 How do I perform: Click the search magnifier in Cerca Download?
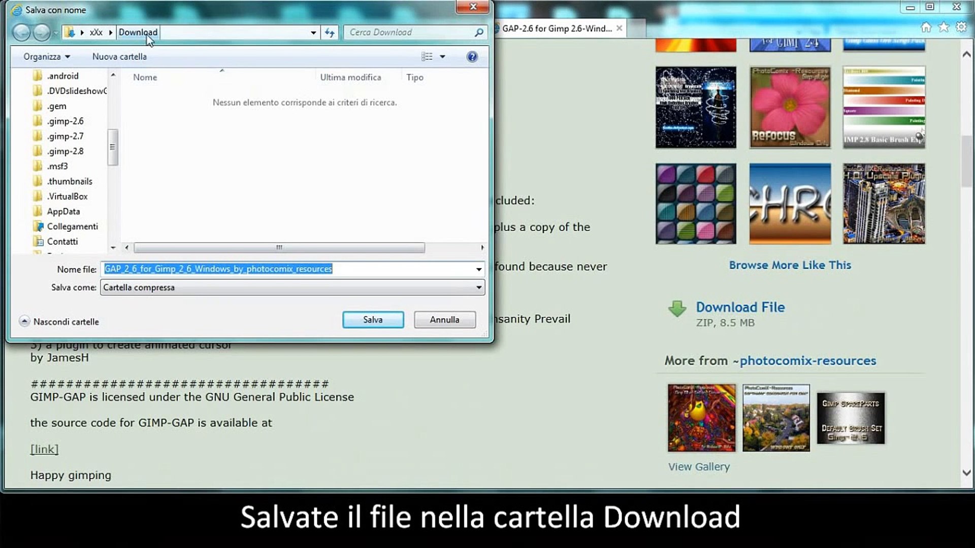pyautogui.click(x=478, y=32)
